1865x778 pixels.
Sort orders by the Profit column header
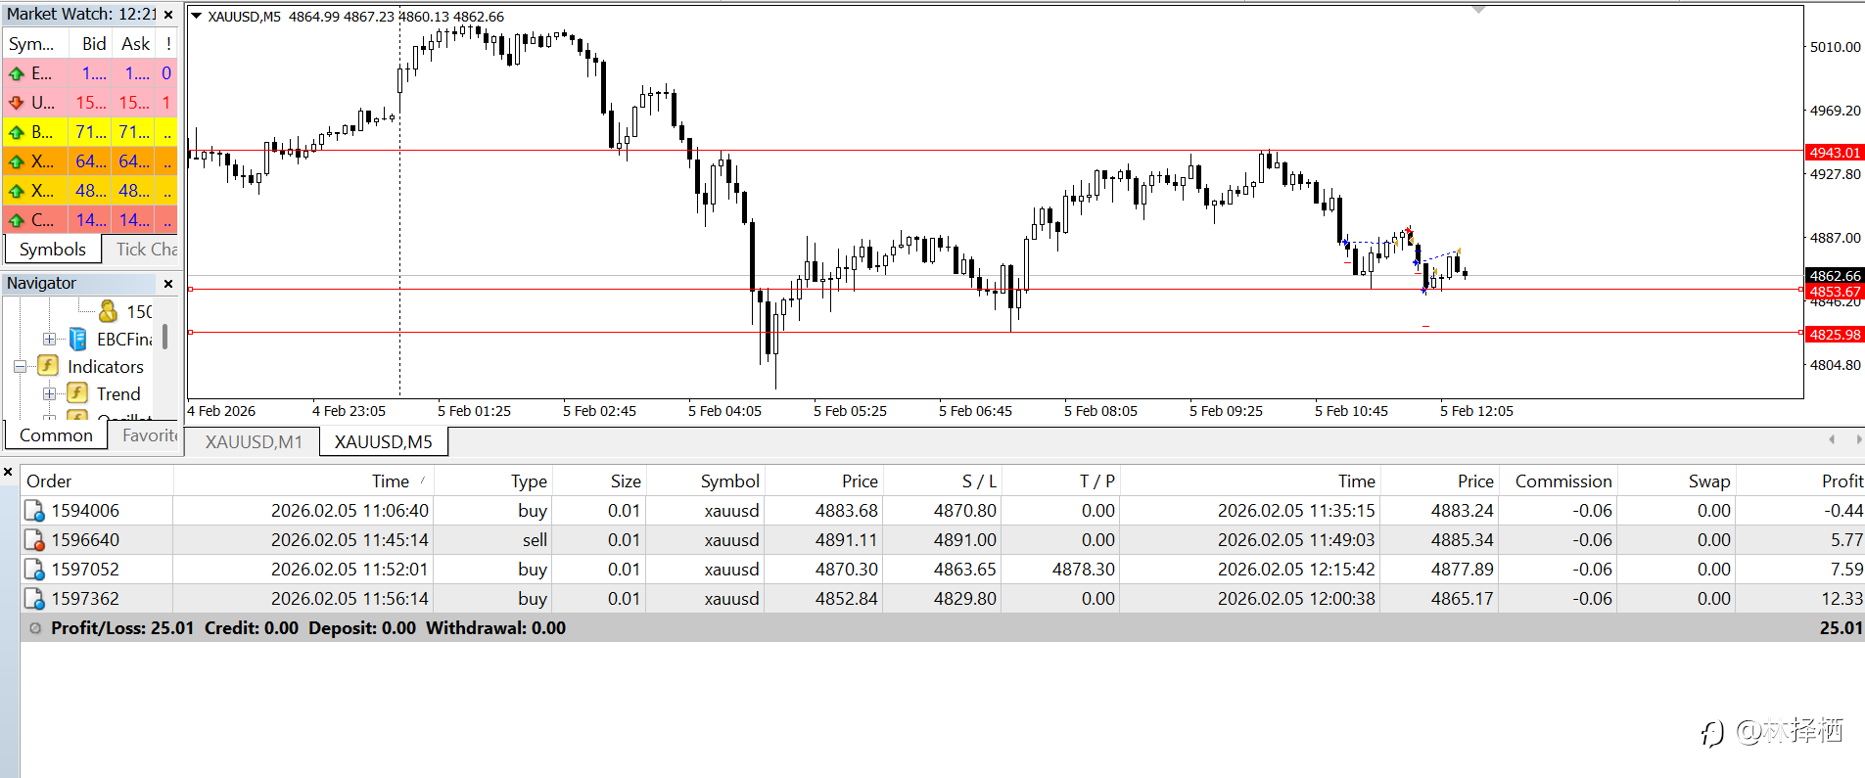coord(1842,481)
